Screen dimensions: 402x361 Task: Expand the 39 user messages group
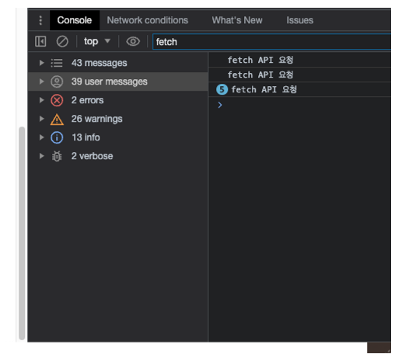point(41,82)
